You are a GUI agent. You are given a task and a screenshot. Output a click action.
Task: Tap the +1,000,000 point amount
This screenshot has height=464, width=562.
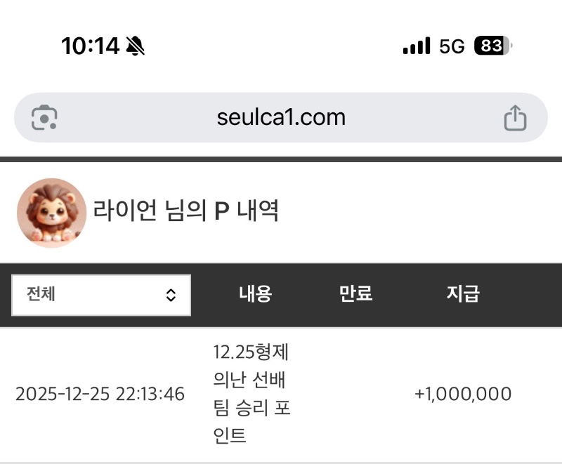click(462, 394)
